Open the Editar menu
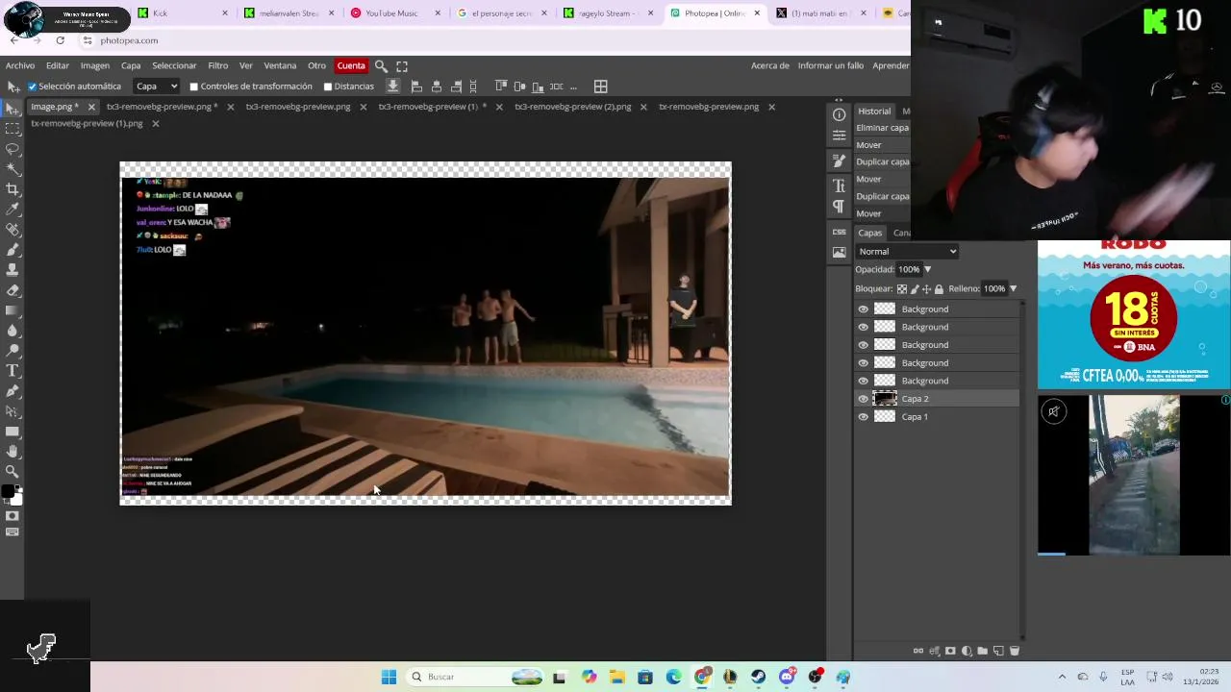 coord(58,65)
